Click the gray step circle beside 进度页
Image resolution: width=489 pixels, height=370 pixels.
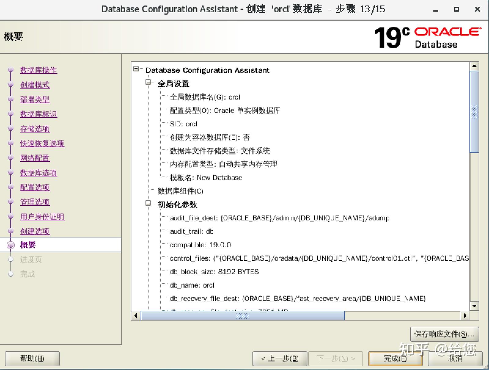(x=11, y=259)
